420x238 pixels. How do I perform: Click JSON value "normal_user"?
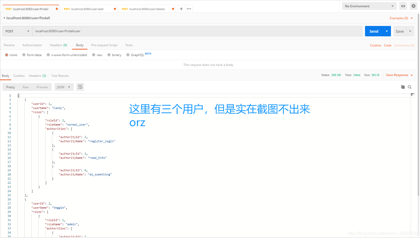[77, 125]
